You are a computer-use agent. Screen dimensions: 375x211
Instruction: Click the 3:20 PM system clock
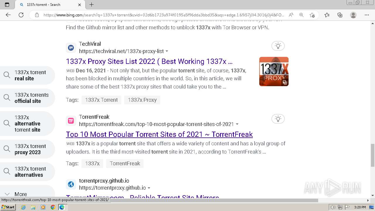click(360, 207)
